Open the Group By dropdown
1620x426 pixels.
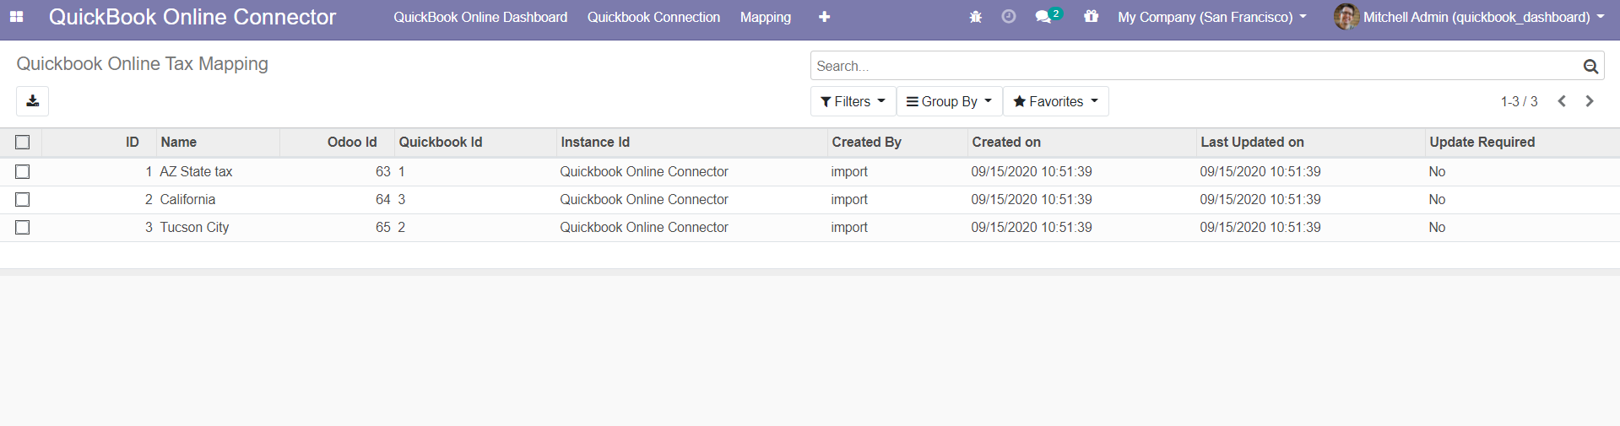click(x=949, y=101)
